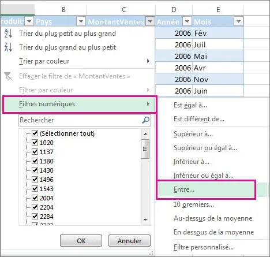The image size is (270, 257).
Task: Choose the Est égal à... filter
Action: (190, 105)
